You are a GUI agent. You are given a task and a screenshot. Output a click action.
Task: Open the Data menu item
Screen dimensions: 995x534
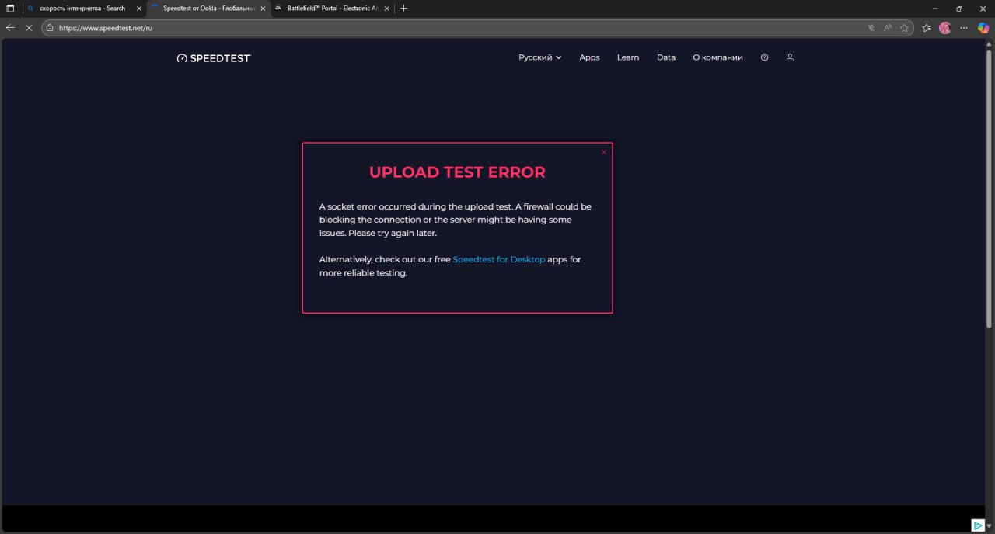[x=666, y=57]
